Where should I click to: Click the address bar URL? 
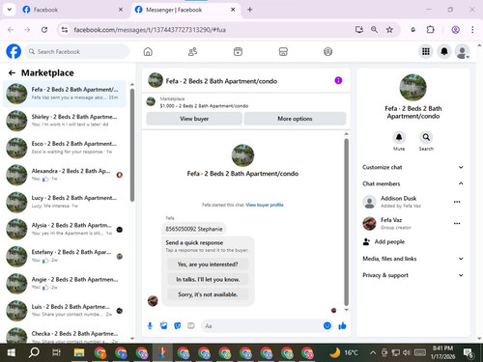tap(150, 30)
